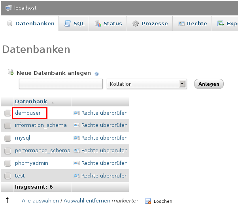Click Rechte überprüfen for information_schema
Screen dimensions: 238x208
click(x=104, y=125)
